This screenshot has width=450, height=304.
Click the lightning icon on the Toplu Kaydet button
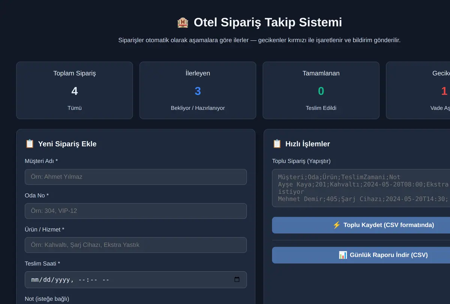(x=336, y=225)
